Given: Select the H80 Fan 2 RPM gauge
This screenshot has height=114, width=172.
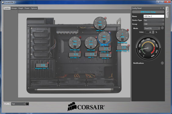Looking at the screenshot, I should pyautogui.click(x=104, y=38).
